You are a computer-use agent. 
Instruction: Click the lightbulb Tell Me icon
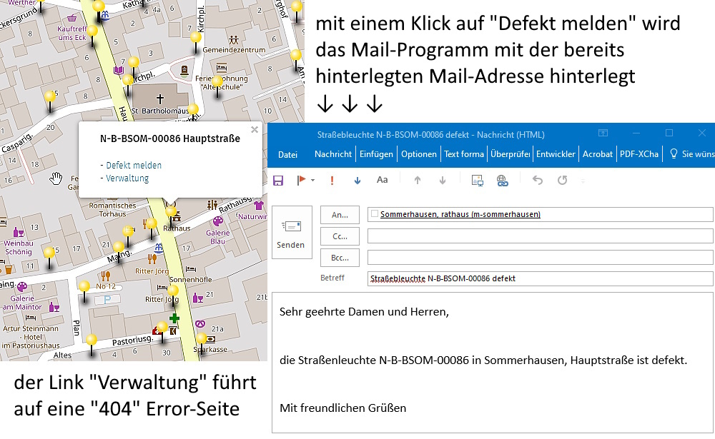click(x=673, y=153)
